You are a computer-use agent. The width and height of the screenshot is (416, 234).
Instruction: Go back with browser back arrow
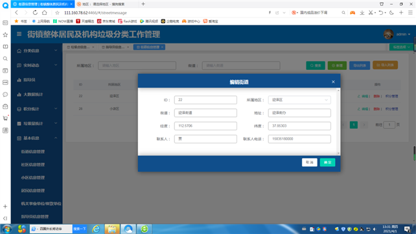(x=16, y=12)
